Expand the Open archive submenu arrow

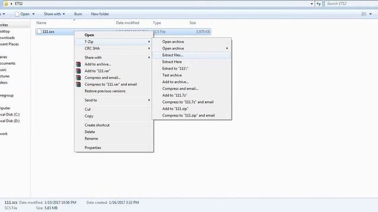click(227, 48)
